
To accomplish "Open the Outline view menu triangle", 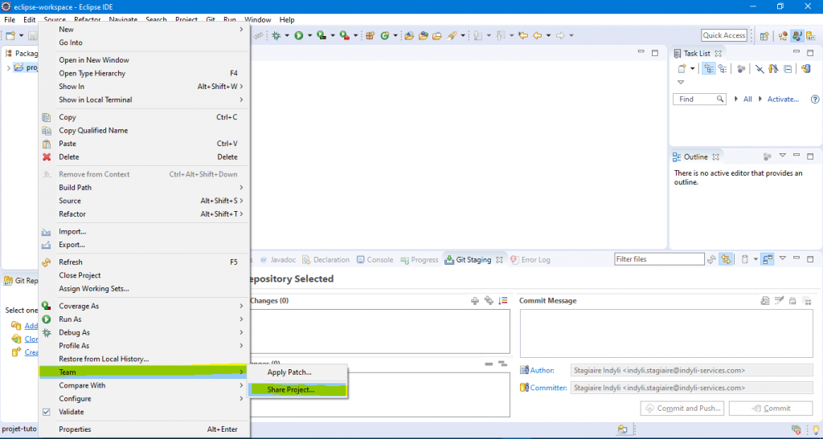I will (x=783, y=156).
